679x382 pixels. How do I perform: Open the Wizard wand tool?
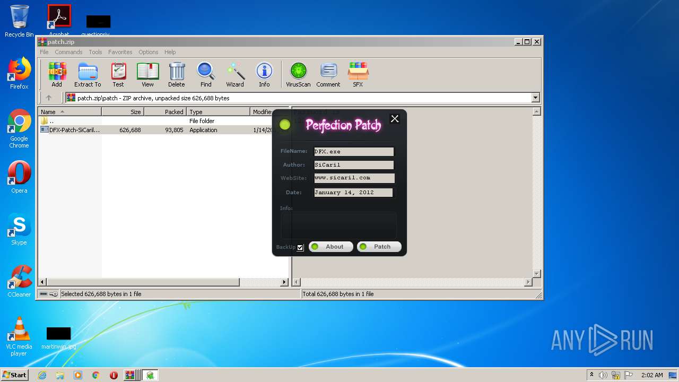click(235, 74)
